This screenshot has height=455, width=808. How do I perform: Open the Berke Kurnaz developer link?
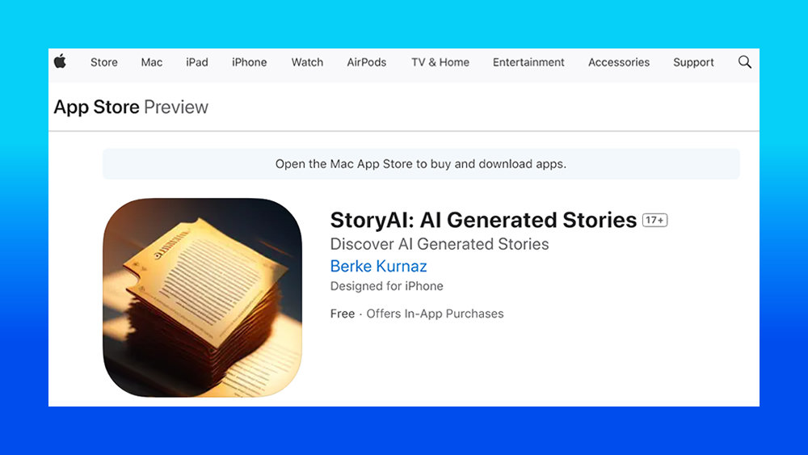click(378, 266)
